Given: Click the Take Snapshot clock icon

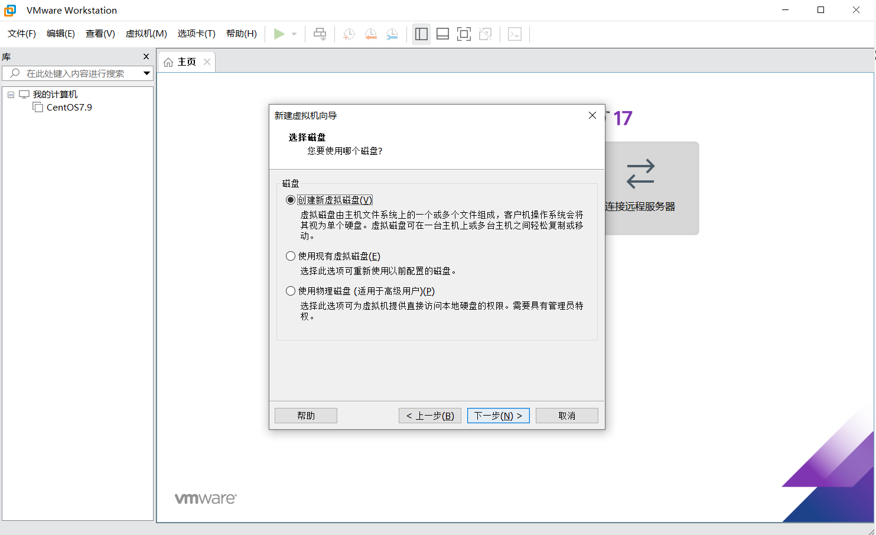Looking at the screenshot, I should click(349, 34).
